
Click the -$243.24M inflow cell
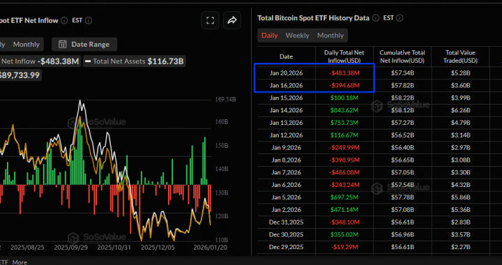click(344, 185)
